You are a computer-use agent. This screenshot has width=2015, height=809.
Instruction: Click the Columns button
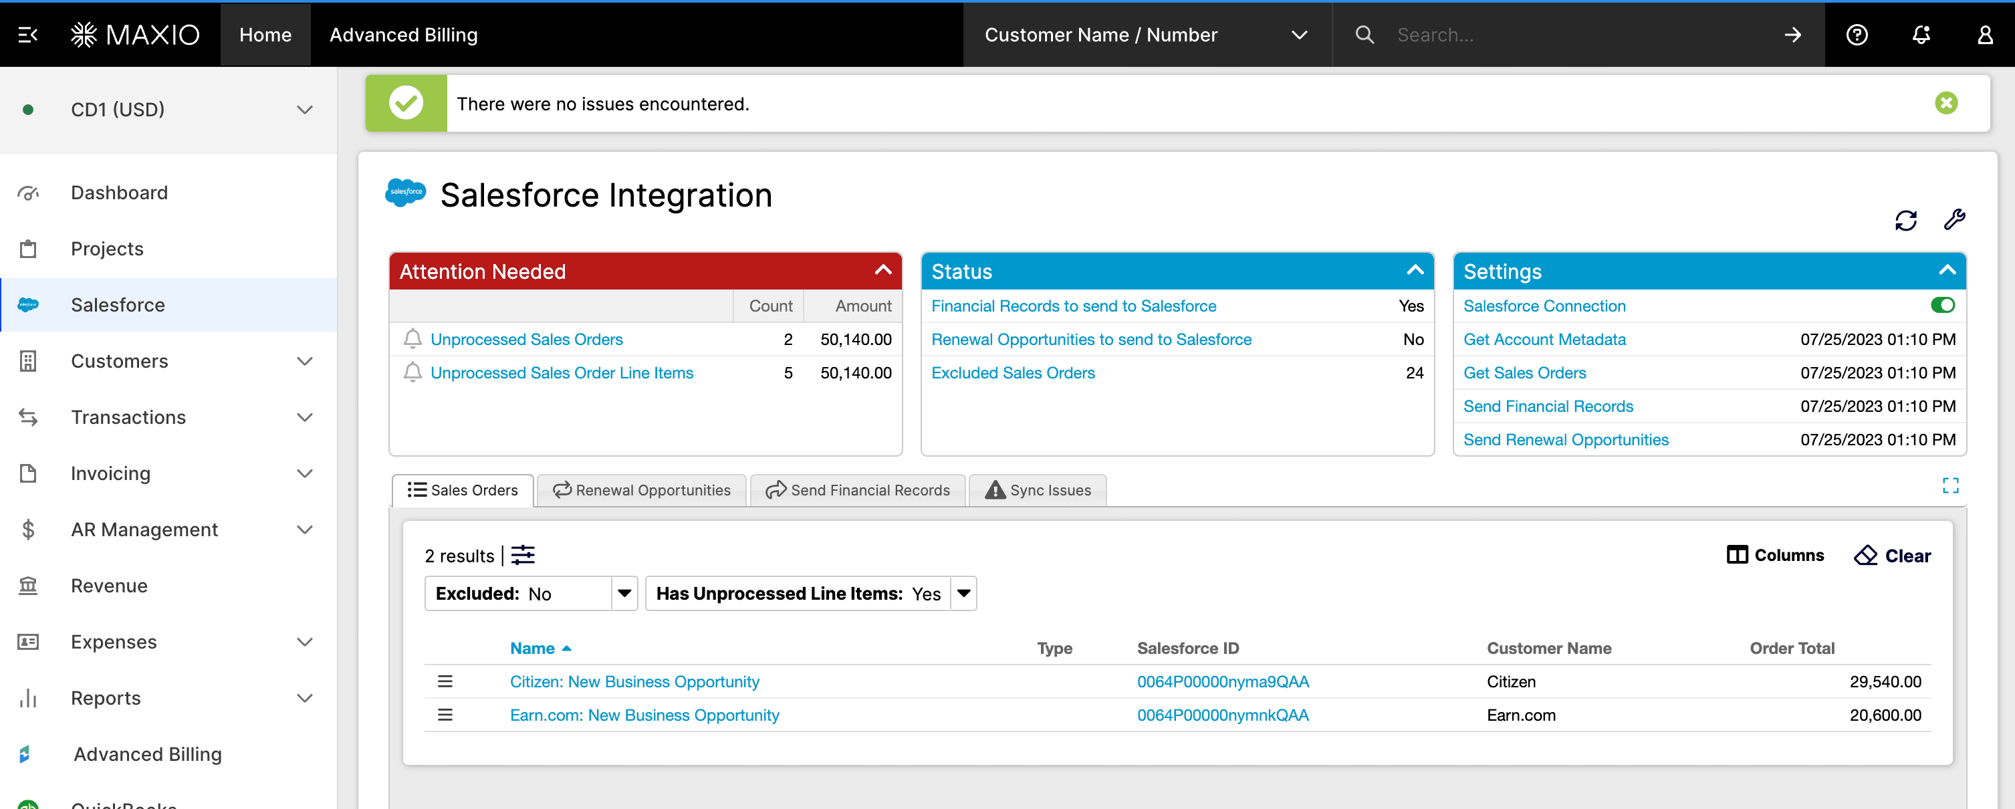(x=1775, y=556)
